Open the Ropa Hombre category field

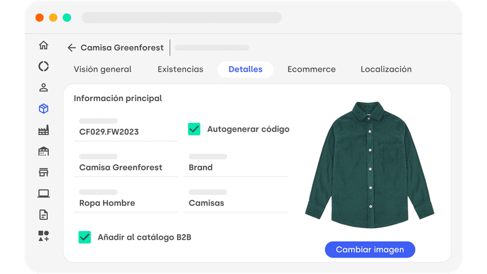pyautogui.click(x=126, y=201)
